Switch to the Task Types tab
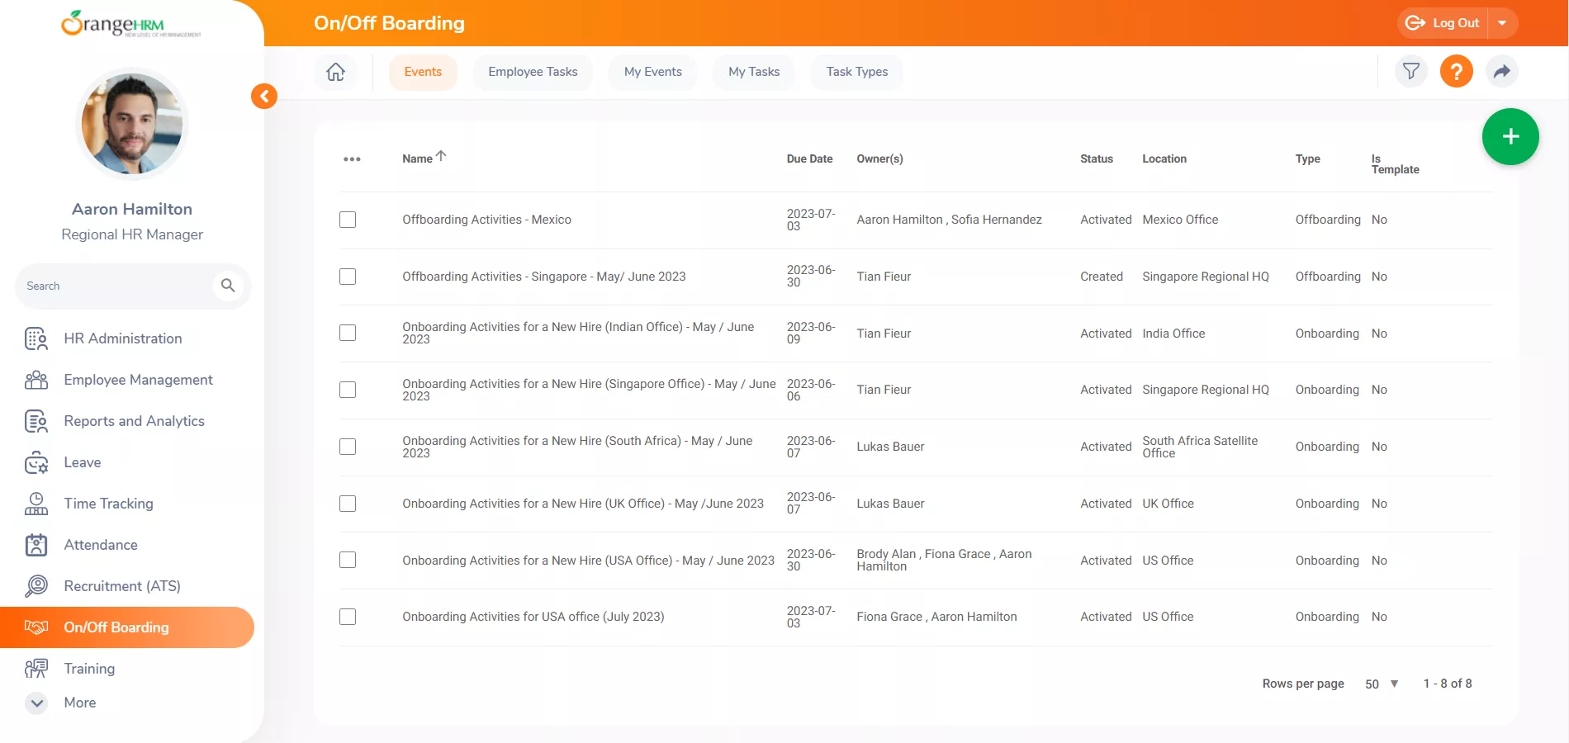This screenshot has width=1569, height=743. click(857, 72)
